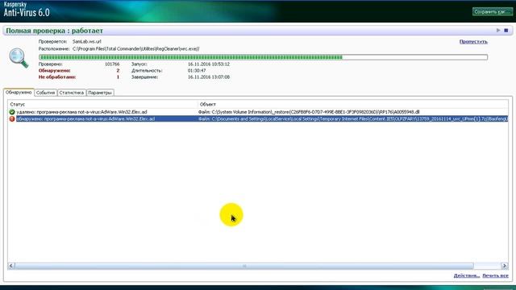Click the Расположение path text

tap(135, 48)
